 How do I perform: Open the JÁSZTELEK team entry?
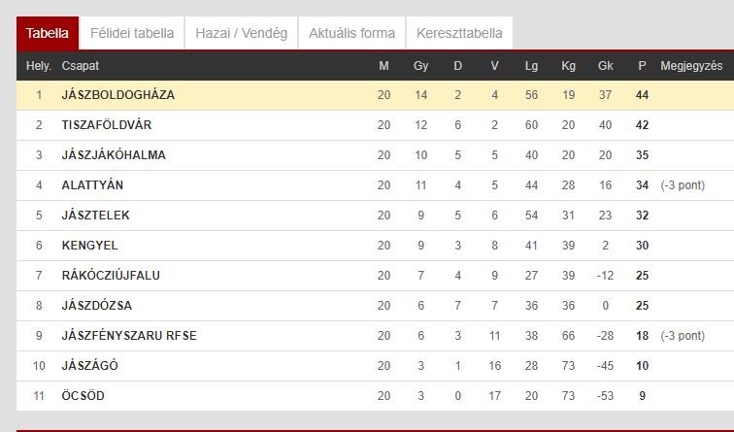click(95, 216)
